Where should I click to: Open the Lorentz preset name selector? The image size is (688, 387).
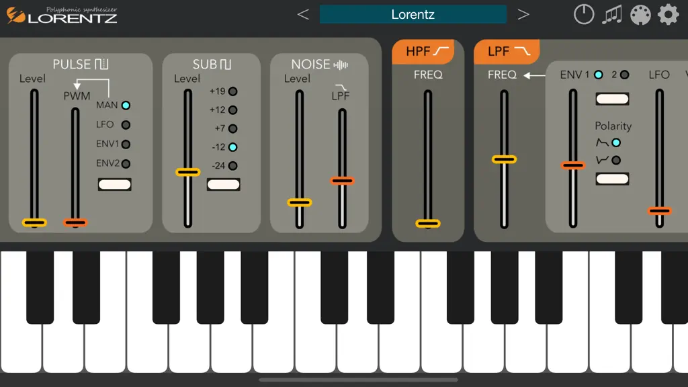[x=413, y=15]
